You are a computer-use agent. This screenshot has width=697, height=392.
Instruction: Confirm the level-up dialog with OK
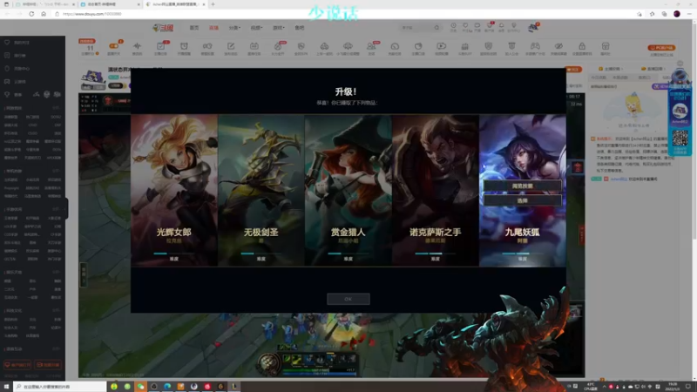coord(348,299)
